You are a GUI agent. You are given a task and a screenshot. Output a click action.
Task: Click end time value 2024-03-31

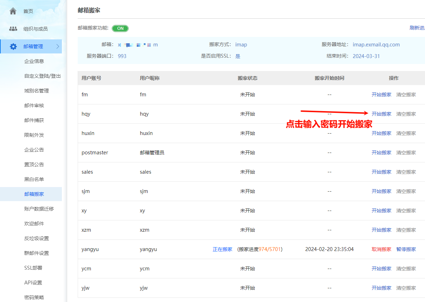366,56
